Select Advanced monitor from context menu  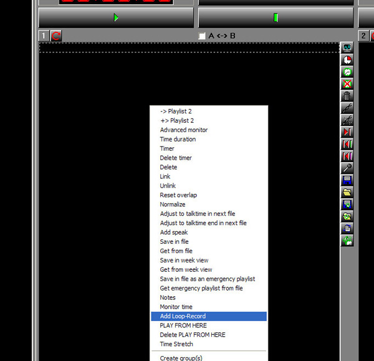209,130
